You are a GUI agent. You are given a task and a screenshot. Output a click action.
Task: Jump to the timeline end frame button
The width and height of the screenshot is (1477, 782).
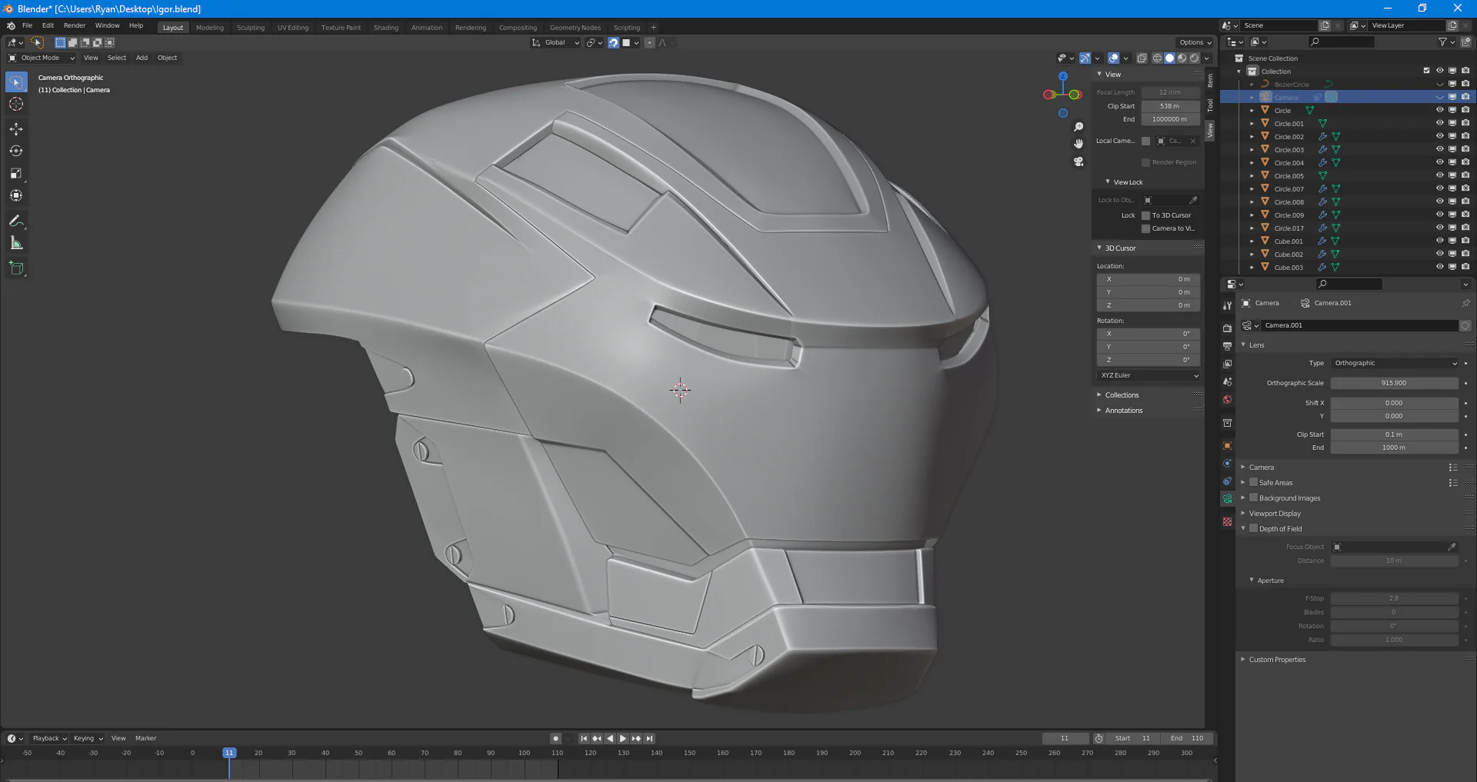(649, 738)
